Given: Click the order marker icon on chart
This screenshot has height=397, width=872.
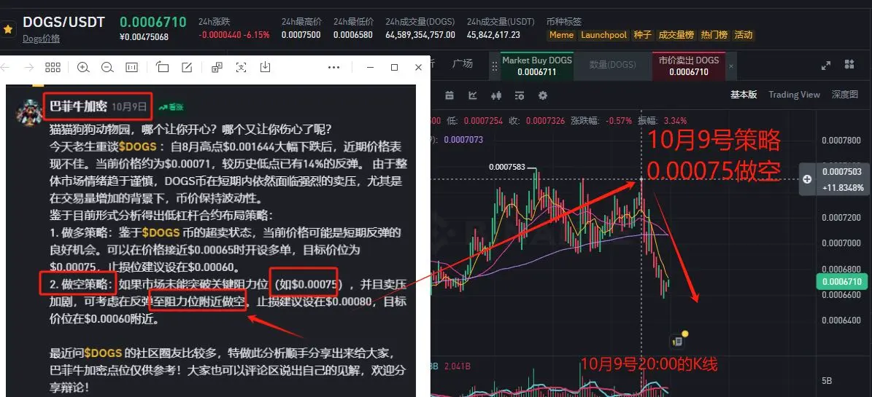Looking at the screenshot, I should coord(676,341).
